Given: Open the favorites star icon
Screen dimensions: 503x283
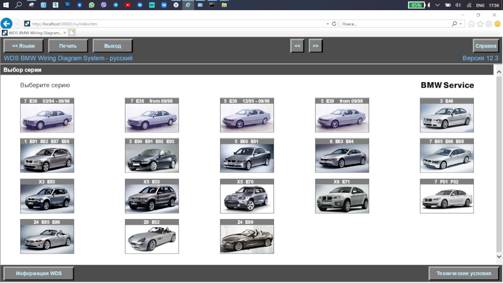Looking at the screenshot, I should [x=480, y=24].
